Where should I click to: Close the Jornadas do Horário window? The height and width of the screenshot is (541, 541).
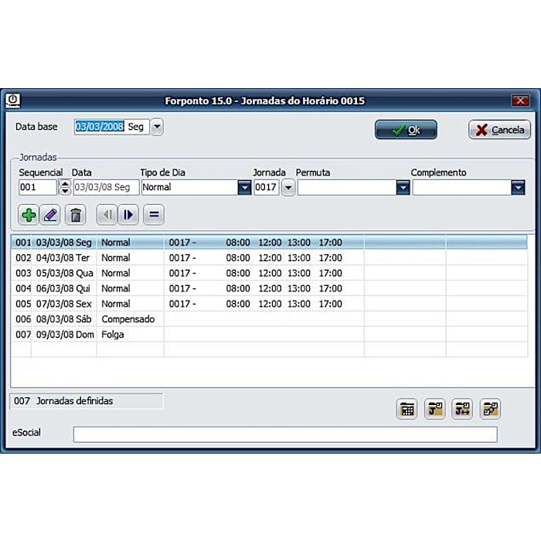click(520, 100)
